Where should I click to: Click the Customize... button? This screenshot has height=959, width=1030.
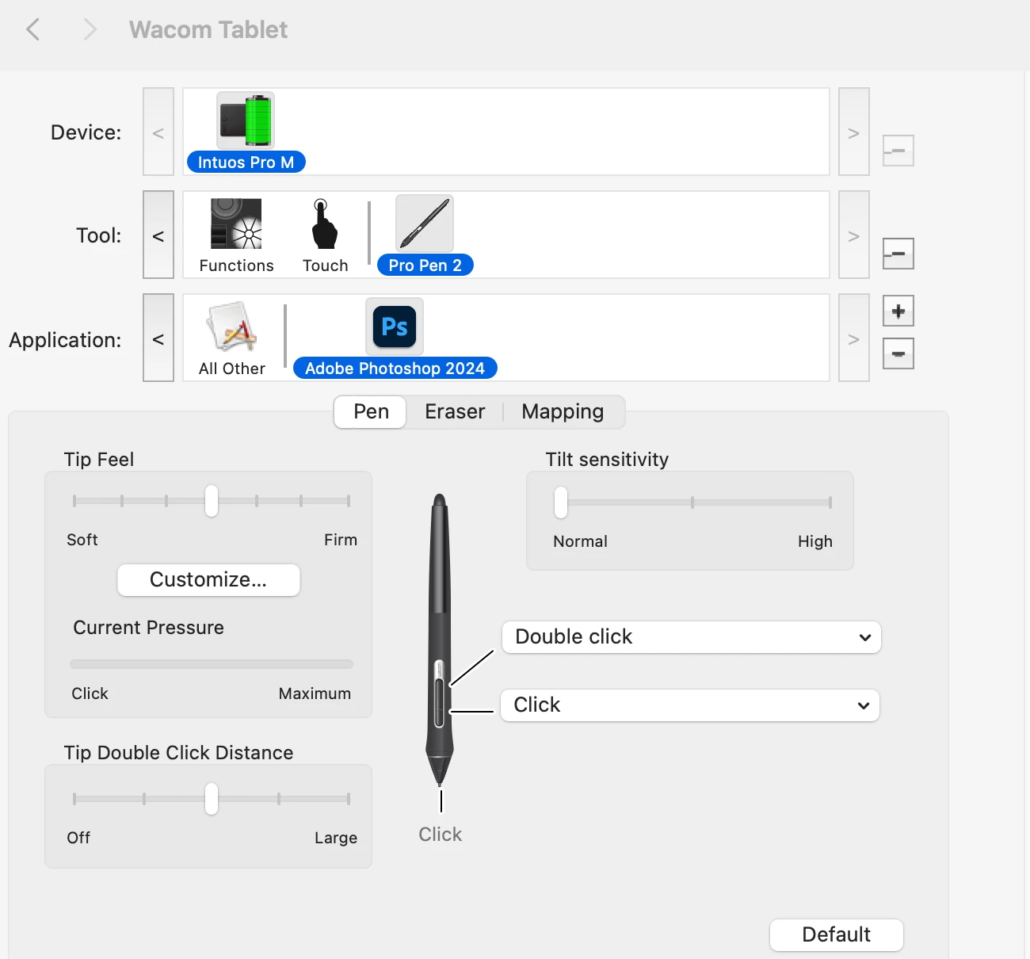click(x=208, y=580)
